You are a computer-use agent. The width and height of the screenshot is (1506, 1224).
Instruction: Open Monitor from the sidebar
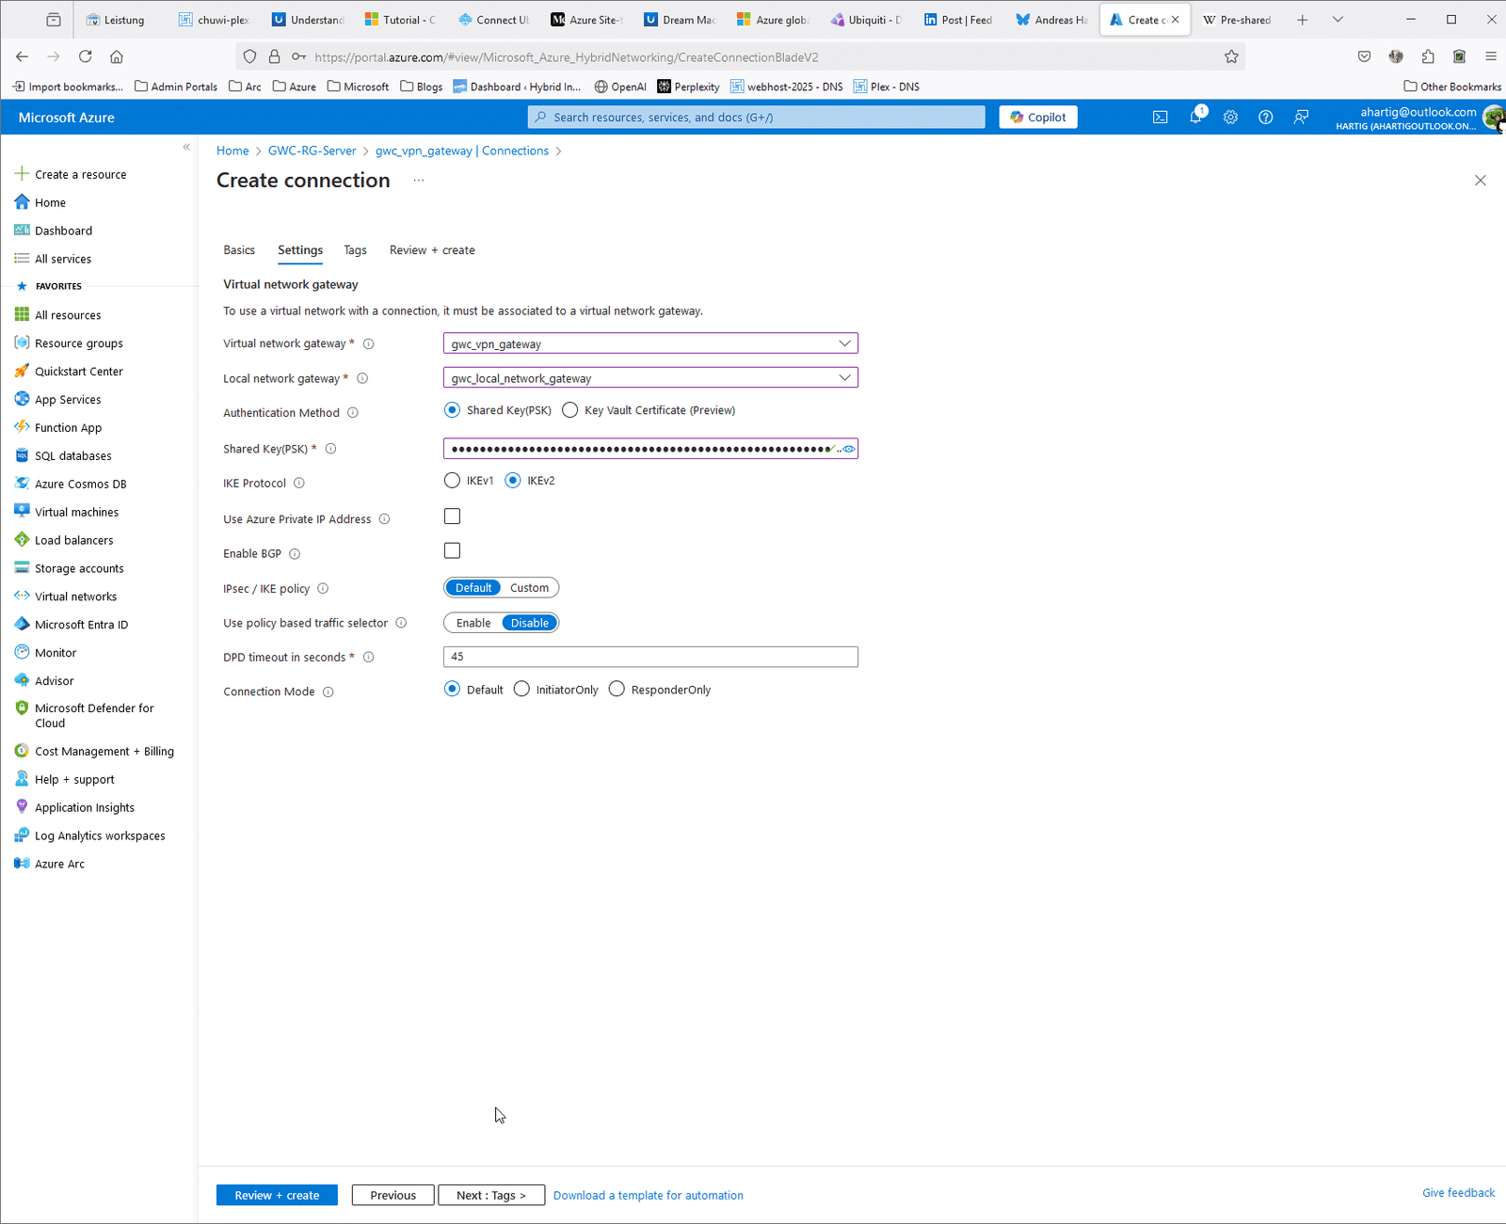point(56,652)
